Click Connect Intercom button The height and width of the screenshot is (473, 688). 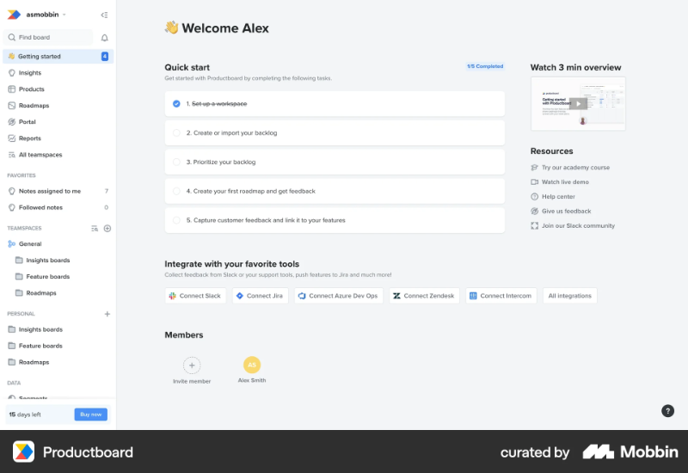(x=501, y=296)
